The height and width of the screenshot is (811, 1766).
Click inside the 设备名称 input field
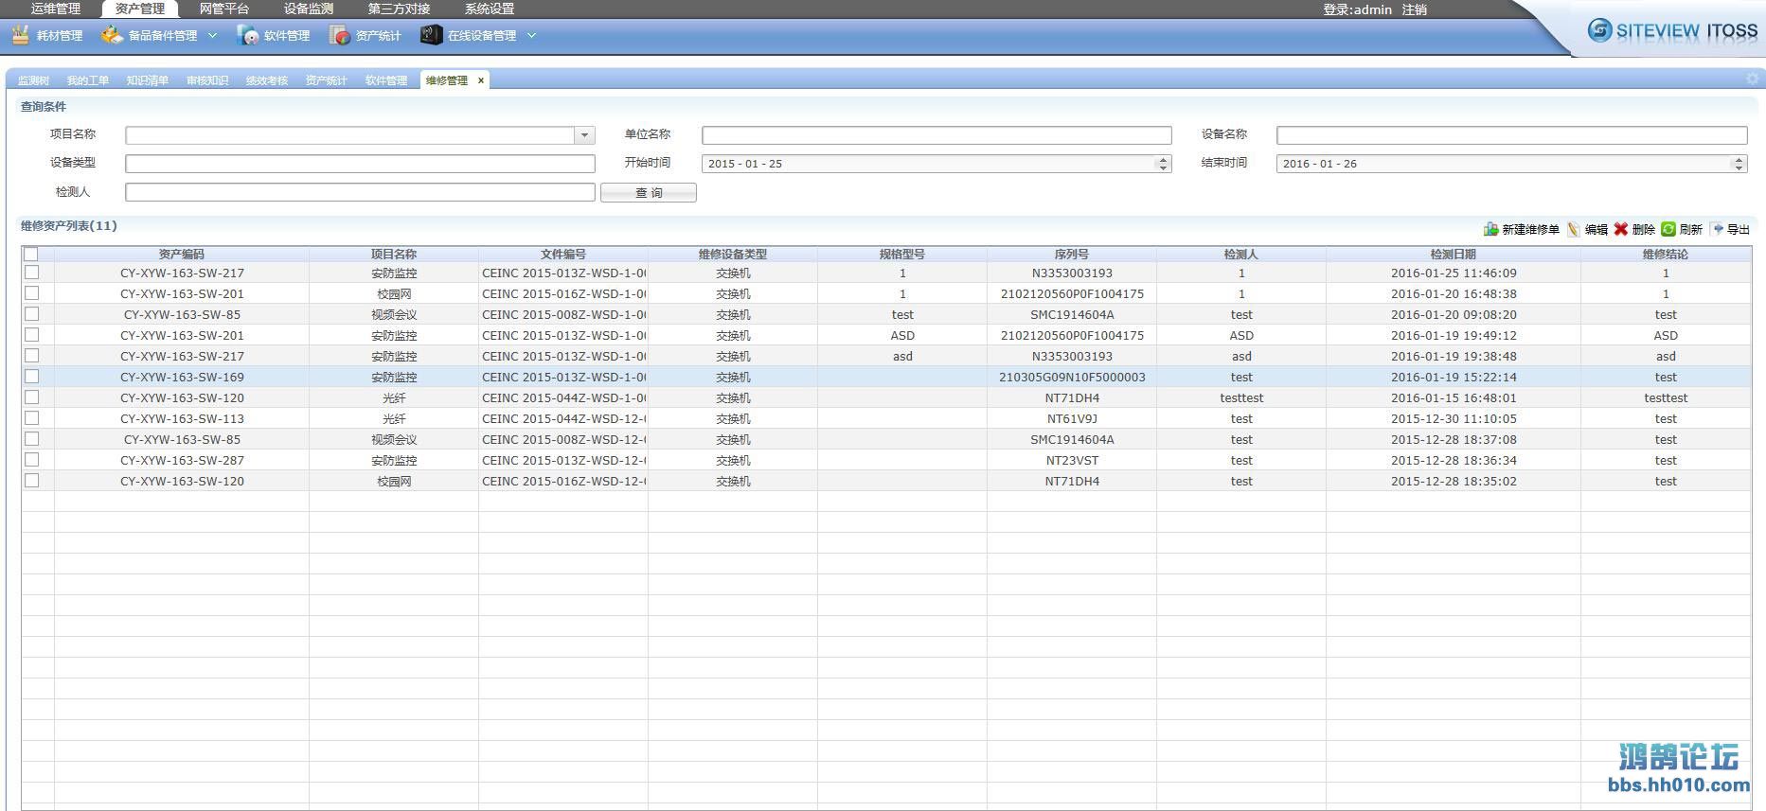click(x=1511, y=135)
